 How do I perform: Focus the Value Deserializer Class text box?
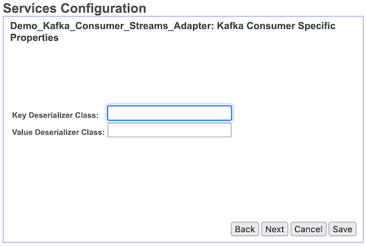point(169,130)
